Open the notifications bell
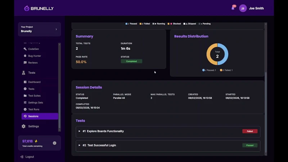The image size is (288, 162). pyautogui.click(x=233, y=8)
